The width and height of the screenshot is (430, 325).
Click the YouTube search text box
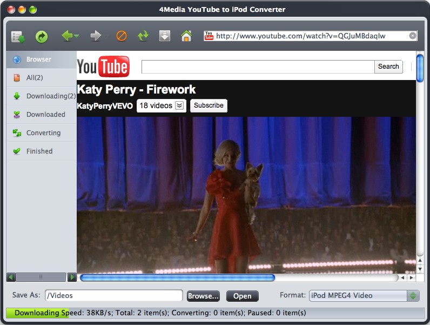[x=258, y=67]
